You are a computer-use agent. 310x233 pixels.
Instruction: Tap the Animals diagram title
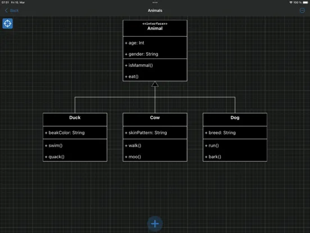[155, 11]
